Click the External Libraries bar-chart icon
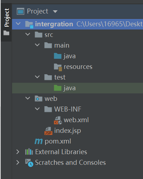Viewport: 143px width, 179px height. (29, 152)
